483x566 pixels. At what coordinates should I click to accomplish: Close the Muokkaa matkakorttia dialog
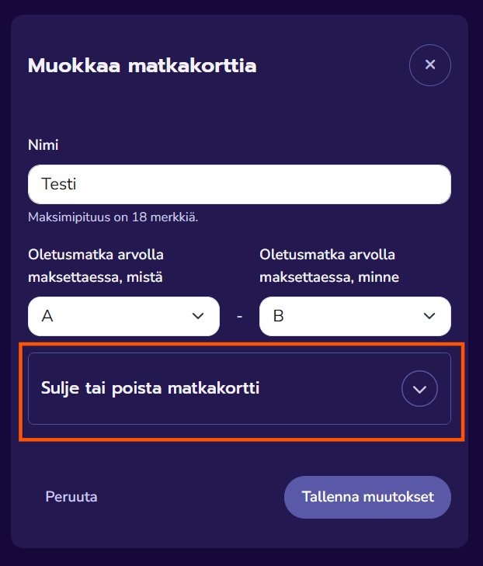(429, 64)
